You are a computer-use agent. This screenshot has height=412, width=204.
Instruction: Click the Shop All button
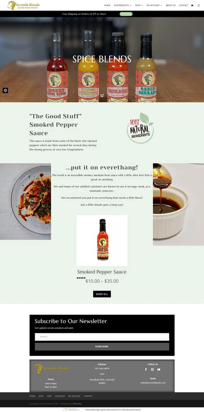pyautogui.click(x=102, y=294)
